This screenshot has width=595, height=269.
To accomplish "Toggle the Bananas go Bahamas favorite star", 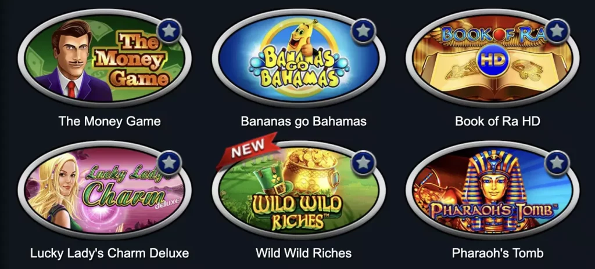I will (363, 31).
